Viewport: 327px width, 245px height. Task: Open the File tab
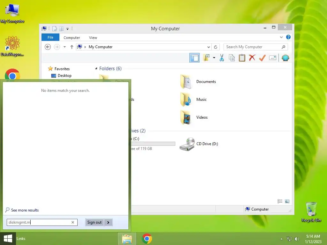tap(50, 37)
